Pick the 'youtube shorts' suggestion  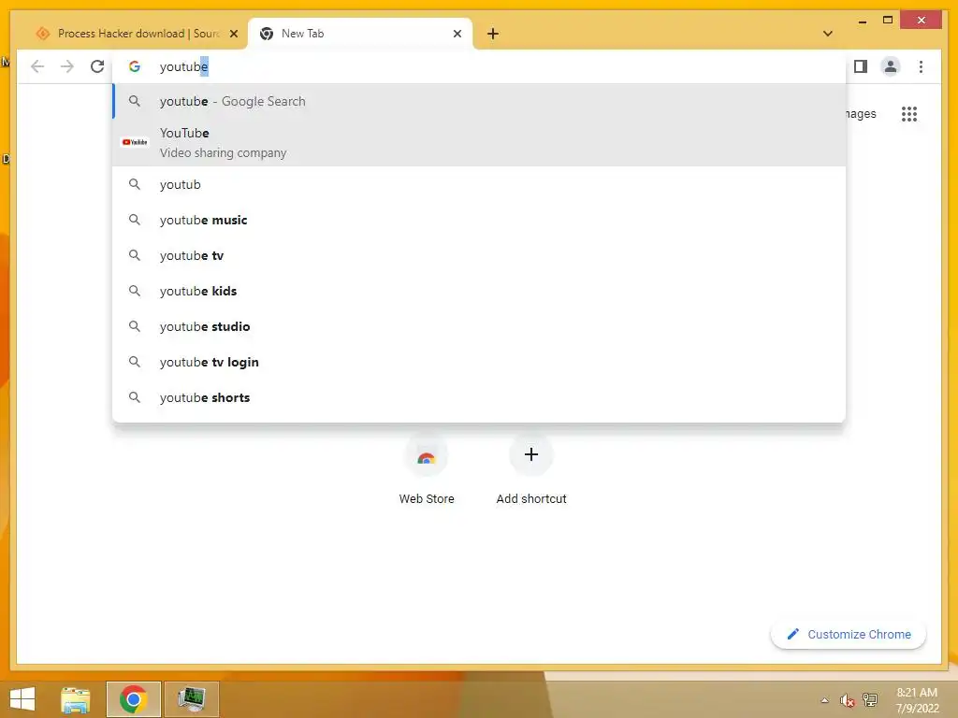[x=479, y=397]
